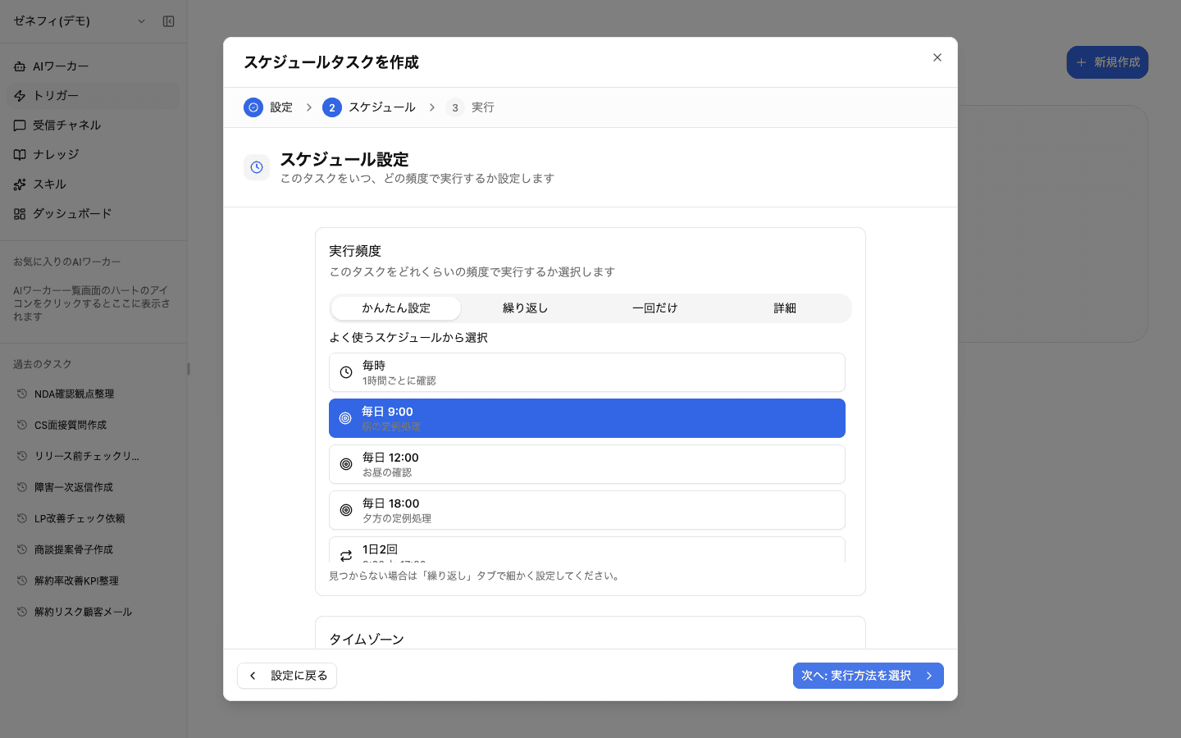Expand the ゼネフィ(デモ) workspace dropdown
The image size is (1181, 738).
click(141, 21)
